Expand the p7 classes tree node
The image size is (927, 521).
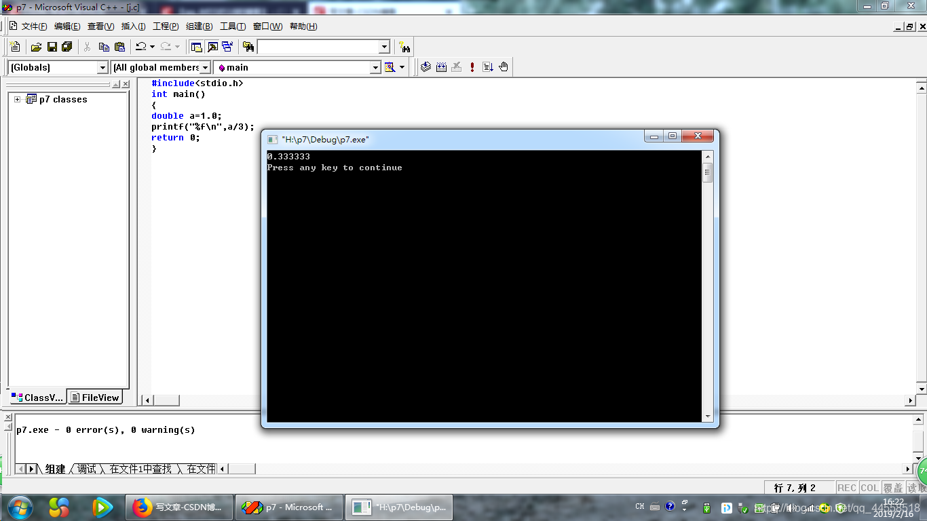point(18,99)
